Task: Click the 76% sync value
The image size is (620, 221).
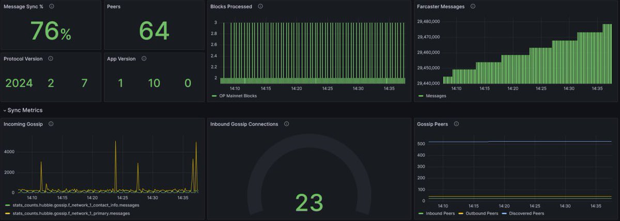Action: pyautogui.click(x=51, y=31)
